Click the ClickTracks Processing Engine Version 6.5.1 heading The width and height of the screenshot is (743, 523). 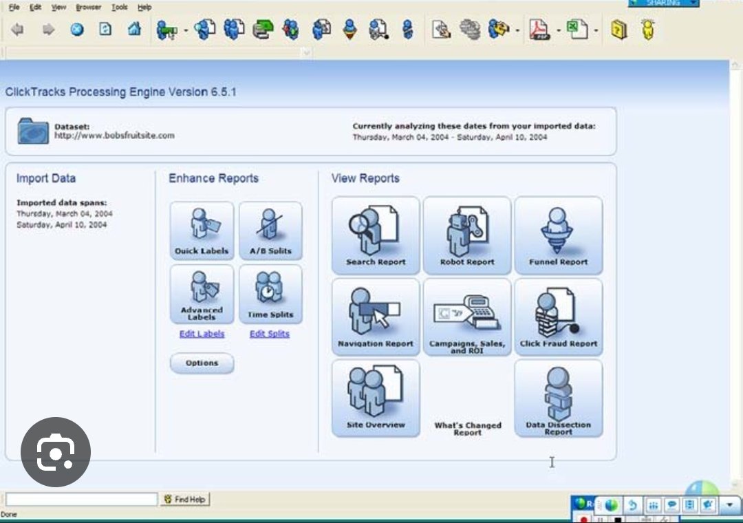[121, 92]
